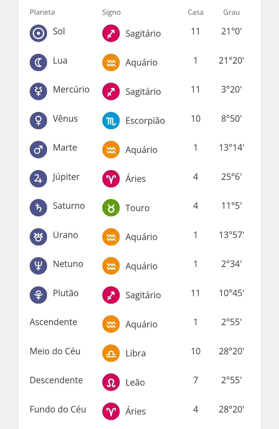Tap the Urano planet symbol icon
The width and height of the screenshot is (279, 429).
click(x=38, y=237)
